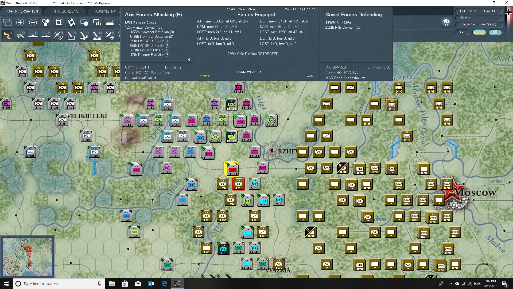The height and width of the screenshot is (289, 513).
Task: Open preferences gear icon
Action: 71,22
